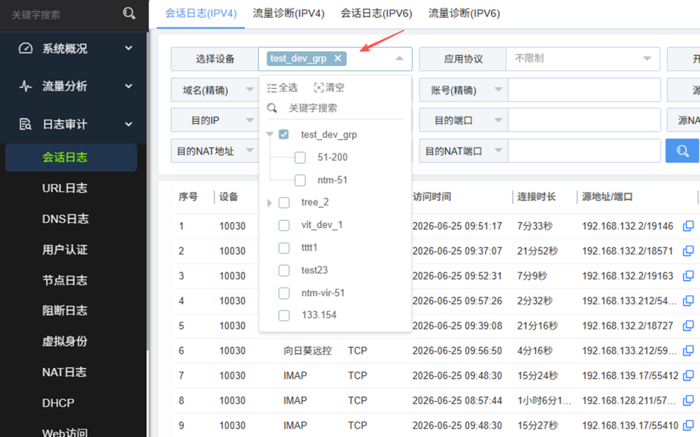Copy icon in row 6 向日葵远控

pos(688,350)
